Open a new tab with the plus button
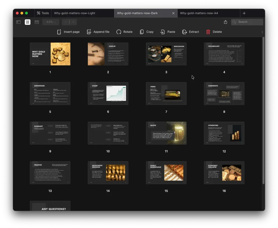The width and height of the screenshot is (278, 228). 244,13
